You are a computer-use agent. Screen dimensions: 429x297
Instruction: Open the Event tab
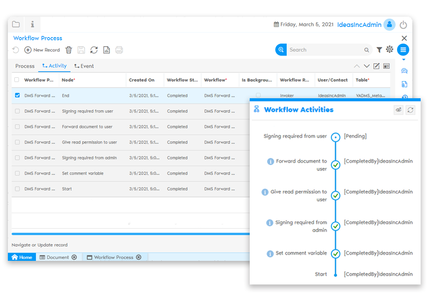(x=86, y=66)
